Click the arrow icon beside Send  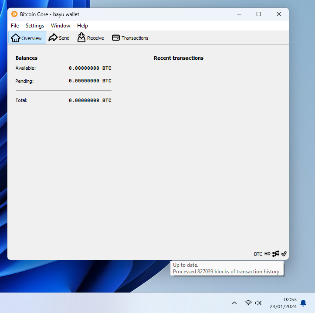click(53, 37)
